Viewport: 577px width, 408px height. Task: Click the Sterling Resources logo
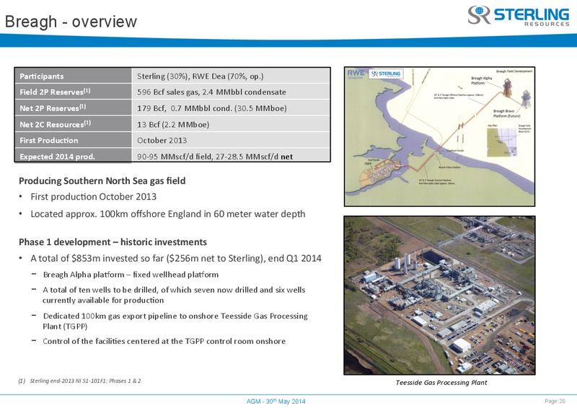(x=519, y=15)
